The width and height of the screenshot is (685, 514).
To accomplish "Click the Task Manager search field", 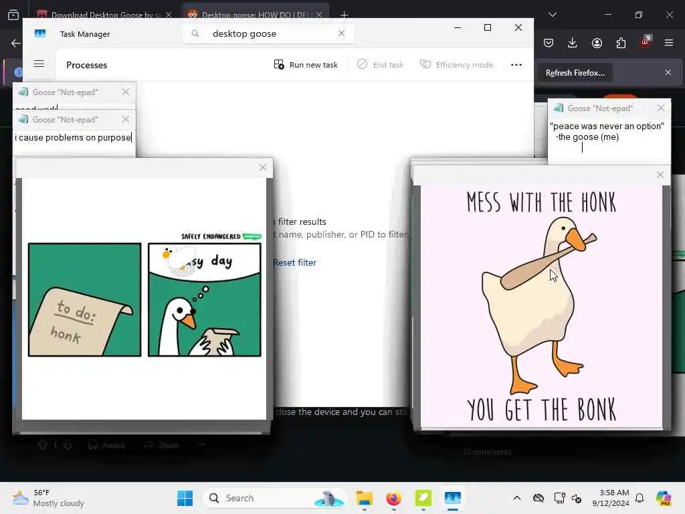I will coord(268,33).
